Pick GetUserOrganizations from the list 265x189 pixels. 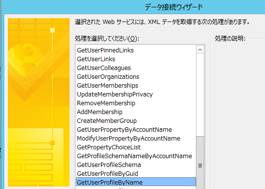tap(136, 76)
